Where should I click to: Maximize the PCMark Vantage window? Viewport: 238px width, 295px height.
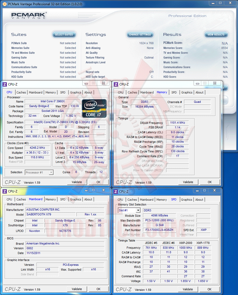(220, 3)
